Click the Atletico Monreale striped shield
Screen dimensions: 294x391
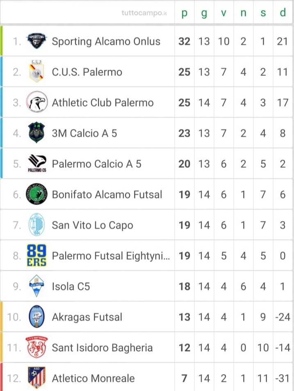click(x=36, y=378)
